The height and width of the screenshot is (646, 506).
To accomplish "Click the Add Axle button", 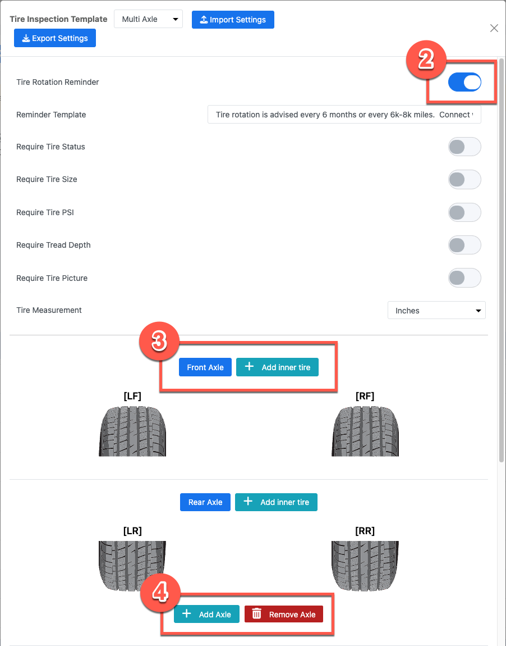I will (x=206, y=615).
